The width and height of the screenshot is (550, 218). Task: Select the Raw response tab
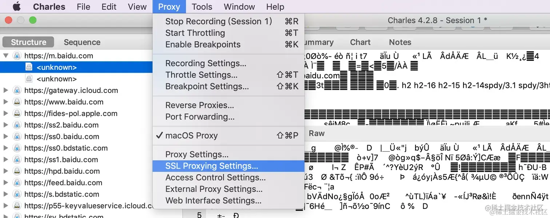[x=316, y=133]
